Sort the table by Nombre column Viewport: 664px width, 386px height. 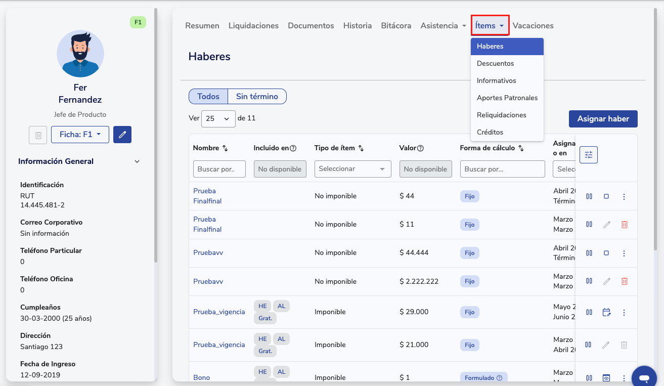pos(225,148)
